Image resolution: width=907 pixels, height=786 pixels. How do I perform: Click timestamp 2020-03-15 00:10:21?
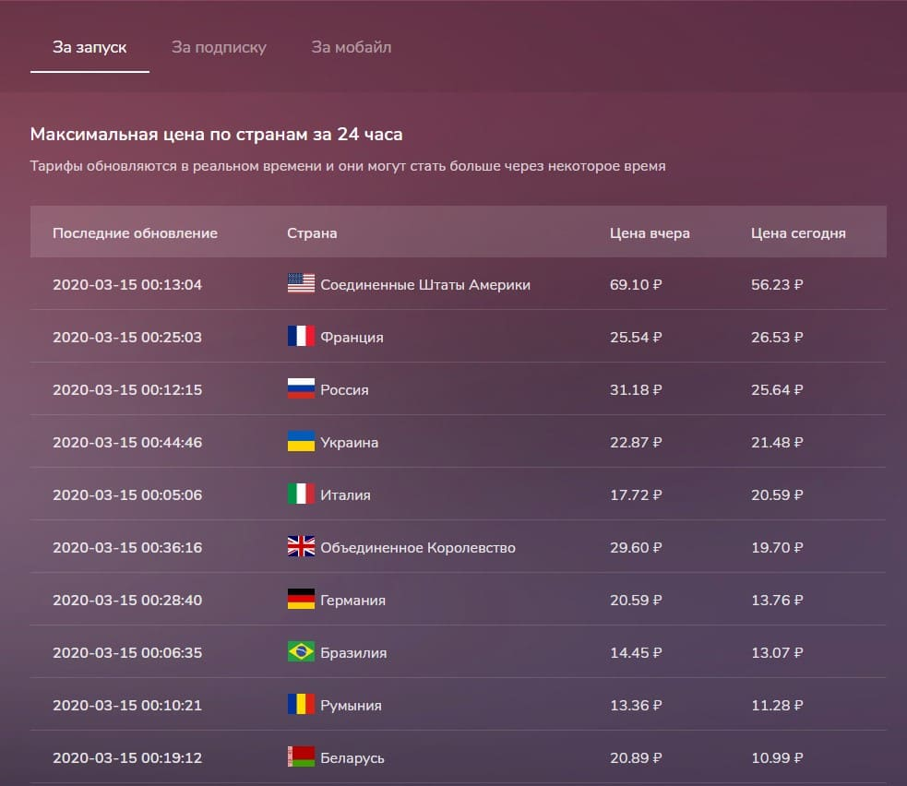coord(127,706)
